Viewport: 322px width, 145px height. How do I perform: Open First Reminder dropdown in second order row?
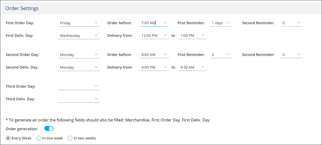(221, 55)
